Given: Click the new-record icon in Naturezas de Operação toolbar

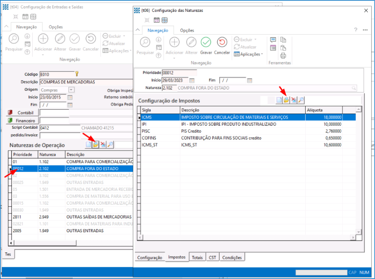Looking at the screenshot, I should pos(88,144).
